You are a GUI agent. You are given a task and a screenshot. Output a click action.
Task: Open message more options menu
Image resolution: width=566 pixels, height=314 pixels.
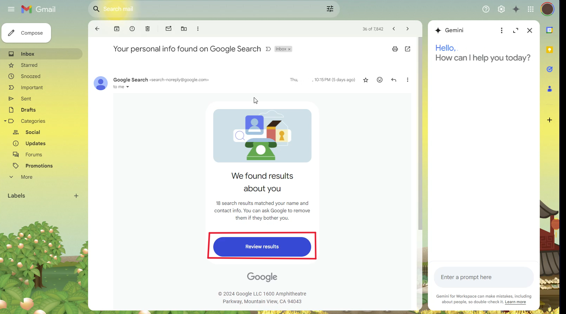point(408,80)
